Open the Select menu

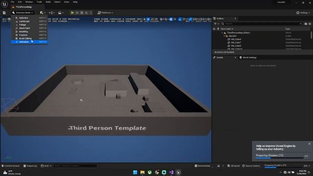[57, 2]
